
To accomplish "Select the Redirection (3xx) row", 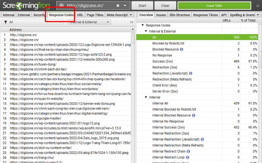I will (x=197, y=67).
